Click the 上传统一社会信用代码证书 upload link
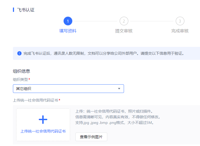The width and height of the screenshot is (200, 146). coord(43,131)
